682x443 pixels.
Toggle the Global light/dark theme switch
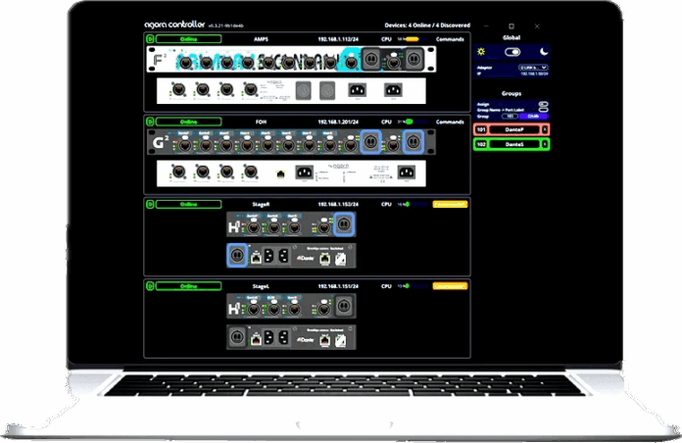[512, 52]
